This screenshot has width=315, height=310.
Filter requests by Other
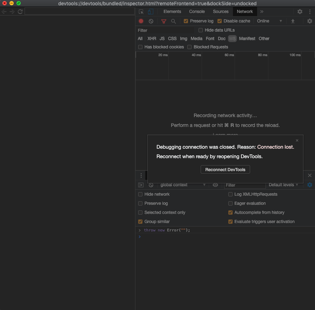tap(264, 39)
